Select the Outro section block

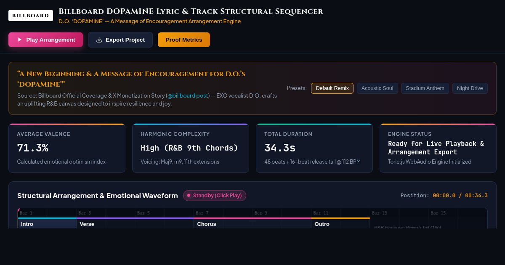coord(340,223)
